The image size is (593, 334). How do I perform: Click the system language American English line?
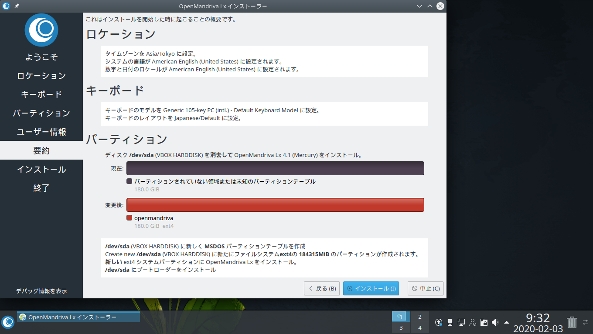[194, 62]
